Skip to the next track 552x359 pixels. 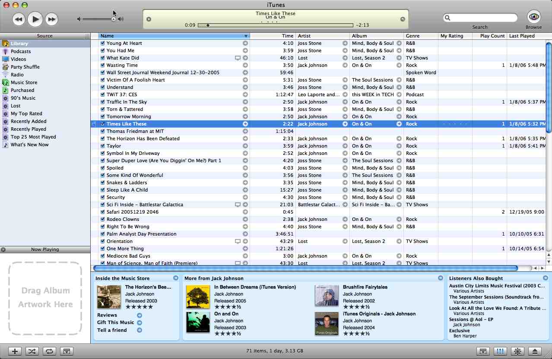point(51,19)
